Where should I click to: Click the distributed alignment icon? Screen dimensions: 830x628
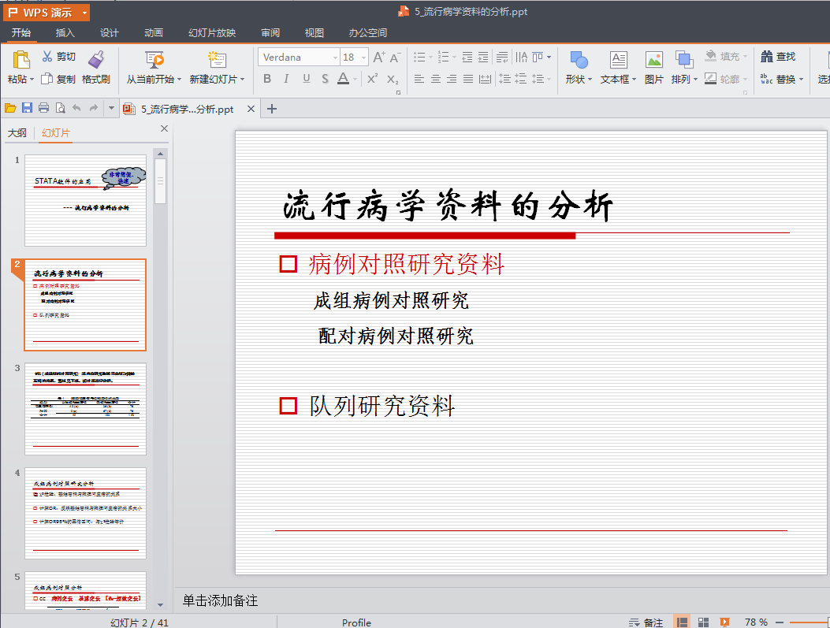tap(485, 79)
